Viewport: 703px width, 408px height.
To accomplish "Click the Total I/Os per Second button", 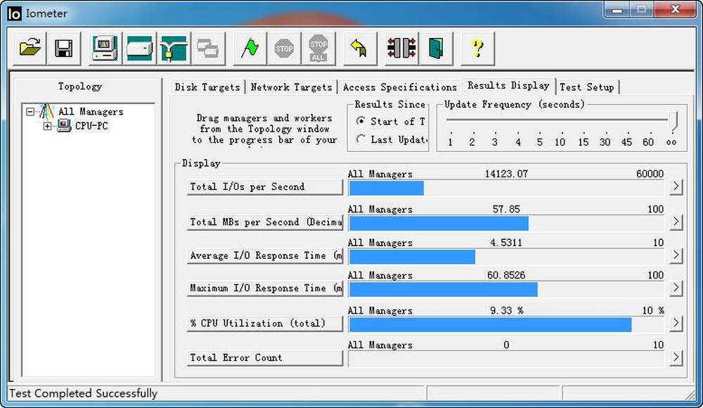I will pos(265,186).
